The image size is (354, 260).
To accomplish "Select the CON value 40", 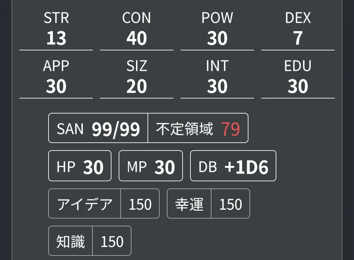I will pyautogui.click(x=137, y=39).
